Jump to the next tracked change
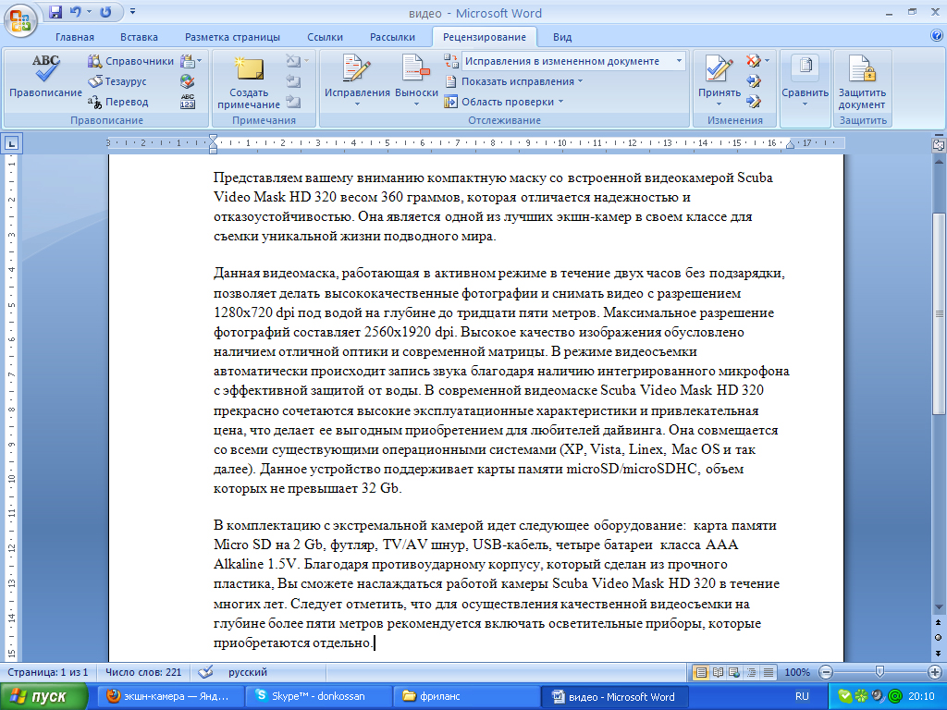This screenshot has height=710, width=947. (754, 102)
